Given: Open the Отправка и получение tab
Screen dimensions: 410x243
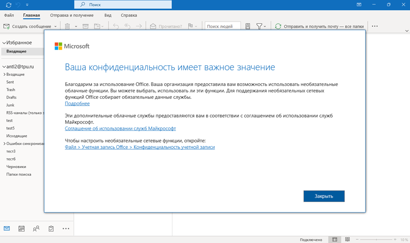Looking at the screenshot, I should coord(72,15).
